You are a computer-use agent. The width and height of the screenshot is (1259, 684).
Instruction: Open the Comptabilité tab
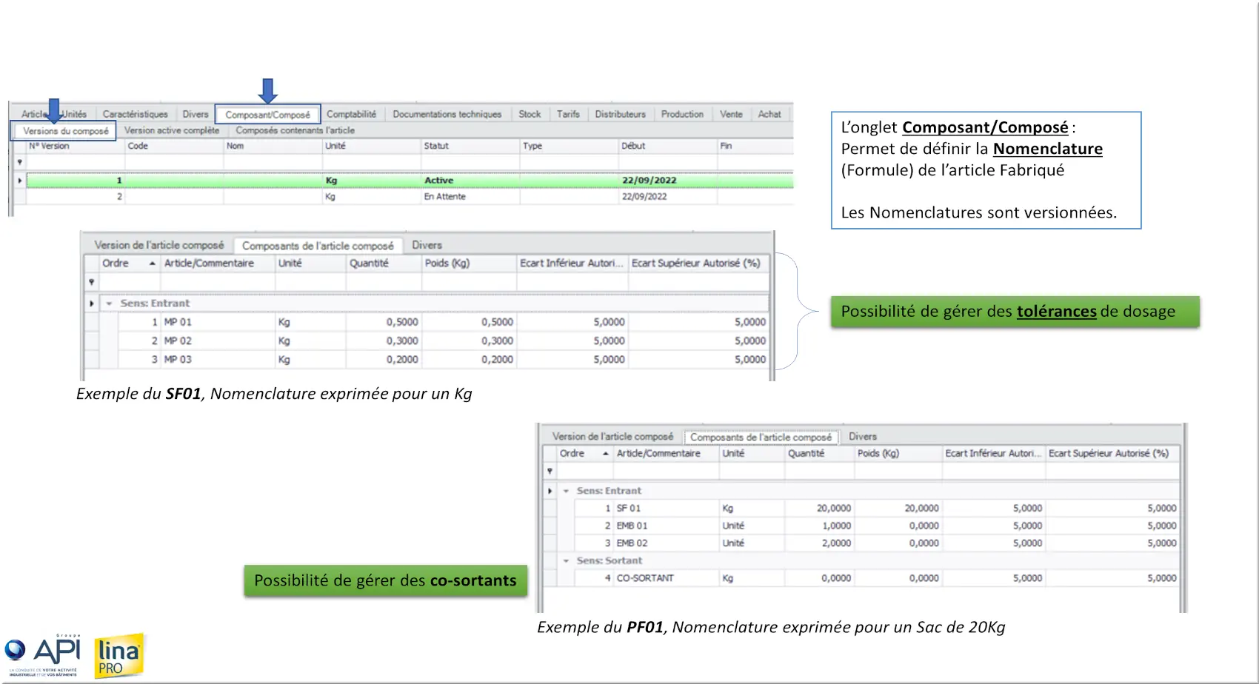[x=351, y=114]
